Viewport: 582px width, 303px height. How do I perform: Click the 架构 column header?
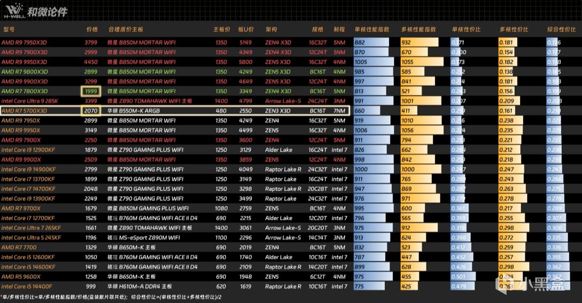[x=271, y=29]
